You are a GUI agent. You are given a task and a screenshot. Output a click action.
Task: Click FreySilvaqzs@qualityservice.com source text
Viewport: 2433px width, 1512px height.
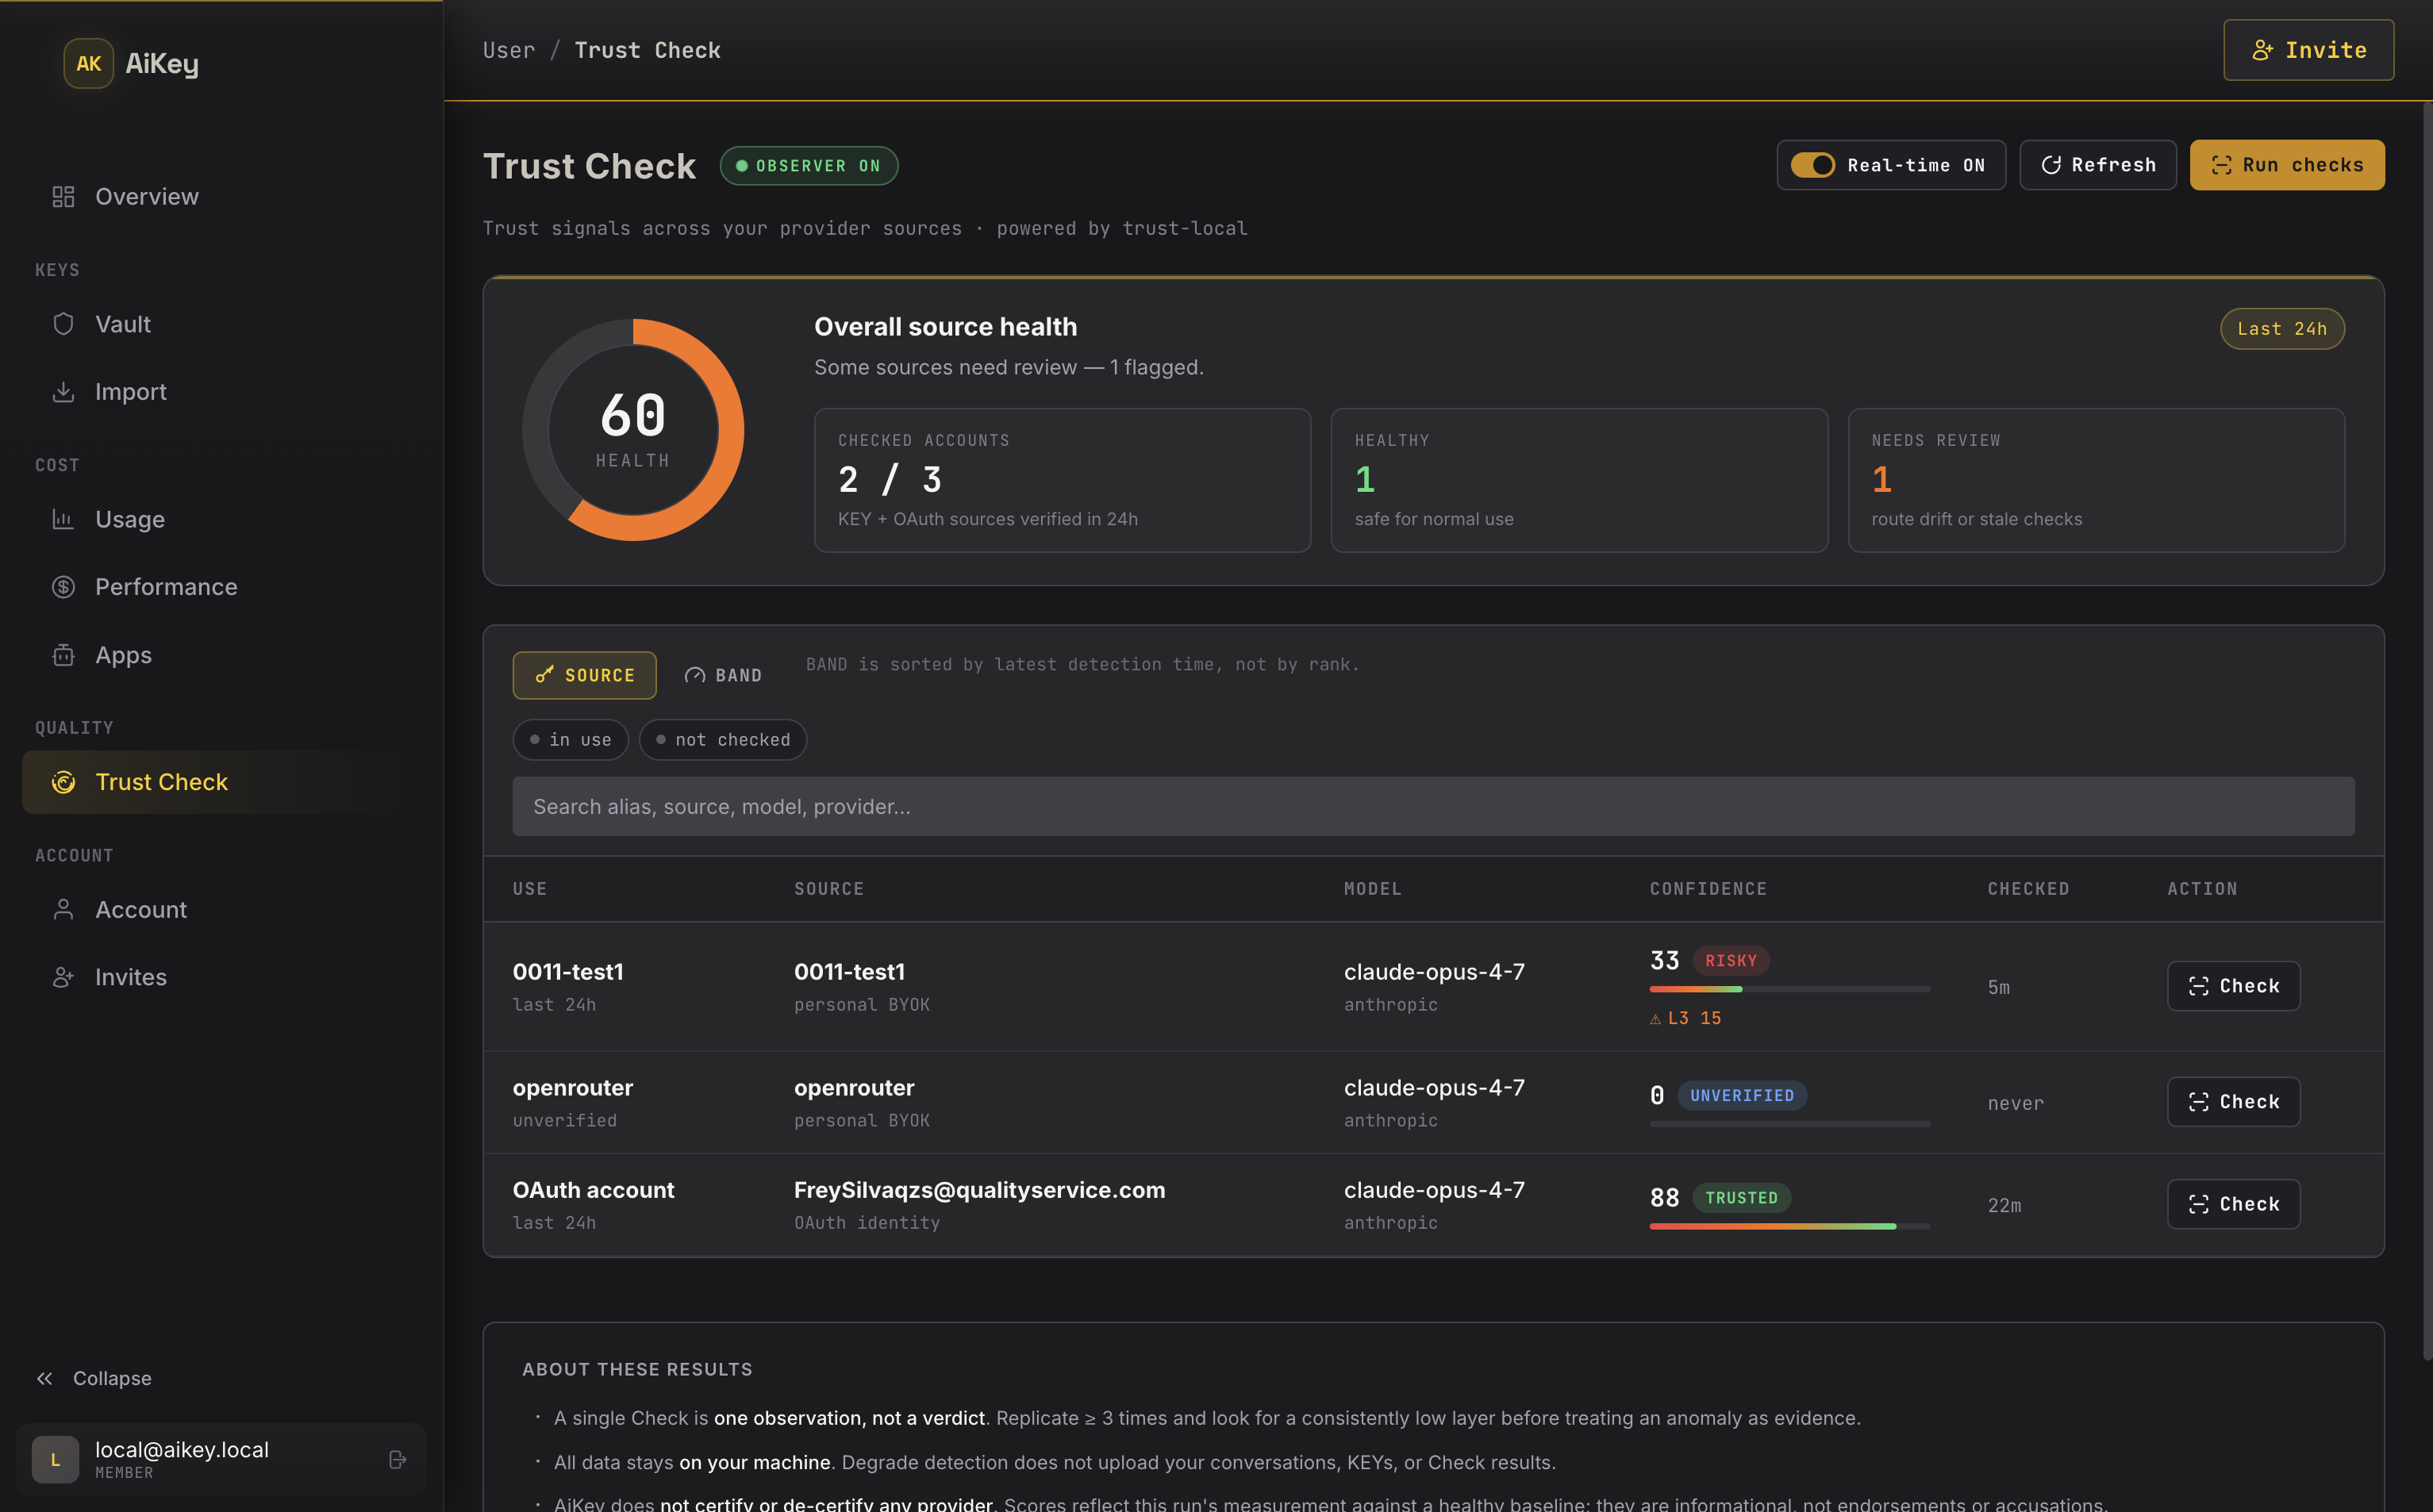tap(979, 1190)
